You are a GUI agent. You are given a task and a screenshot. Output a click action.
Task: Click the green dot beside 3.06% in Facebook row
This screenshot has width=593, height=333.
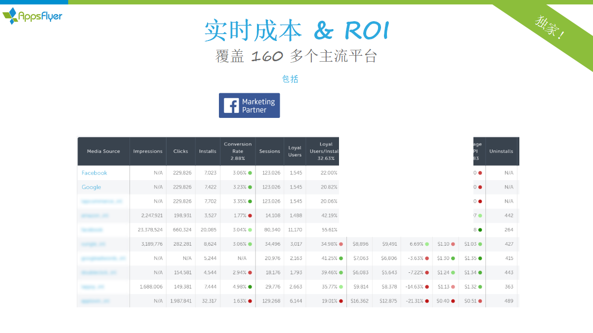pos(250,173)
